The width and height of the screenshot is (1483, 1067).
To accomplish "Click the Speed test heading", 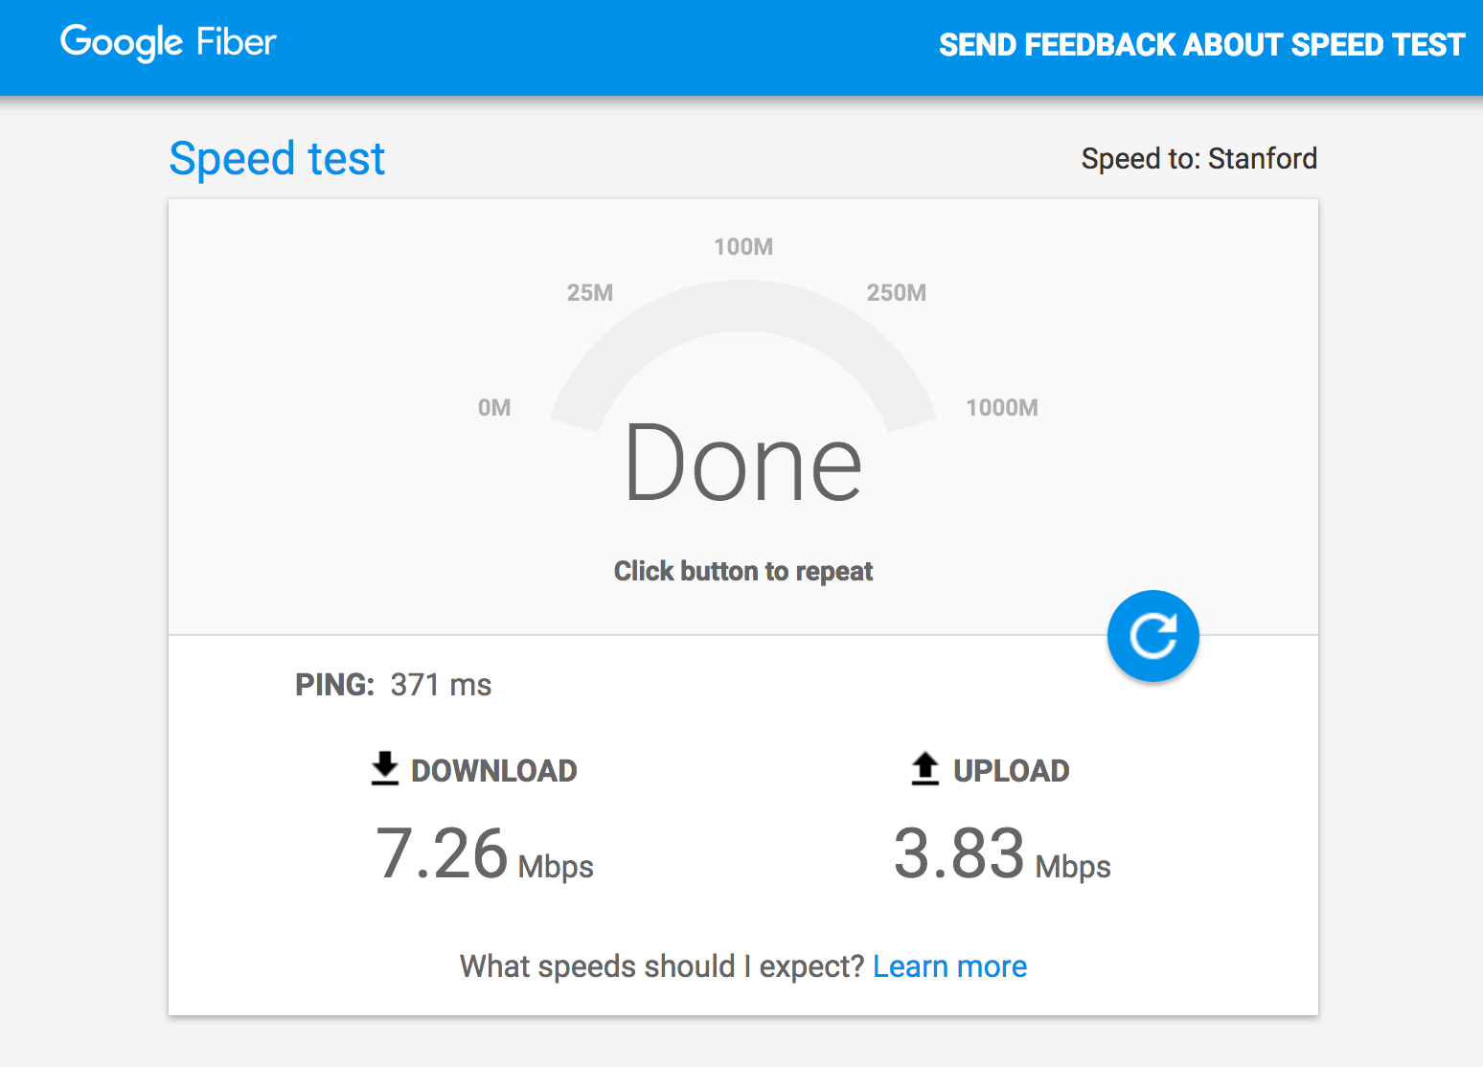I will coord(277,159).
